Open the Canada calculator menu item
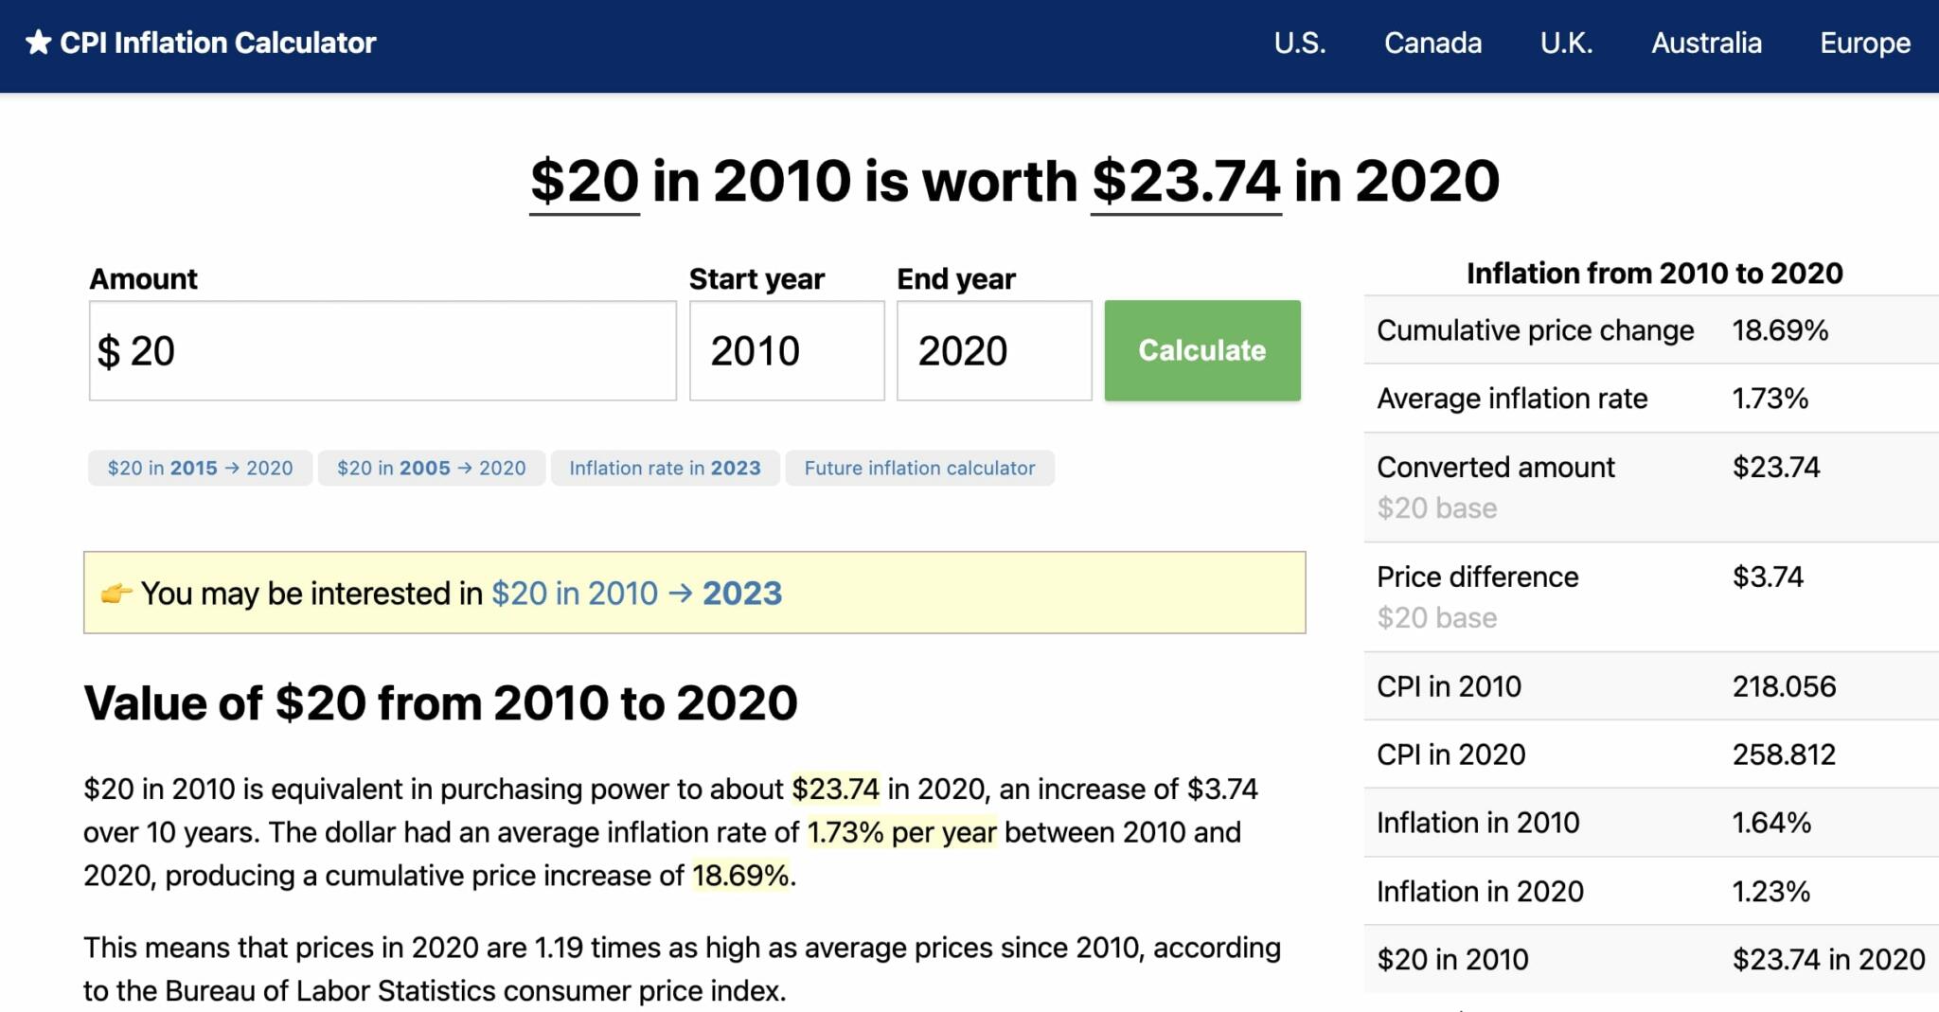The height and width of the screenshot is (1012, 1939). tap(1432, 43)
